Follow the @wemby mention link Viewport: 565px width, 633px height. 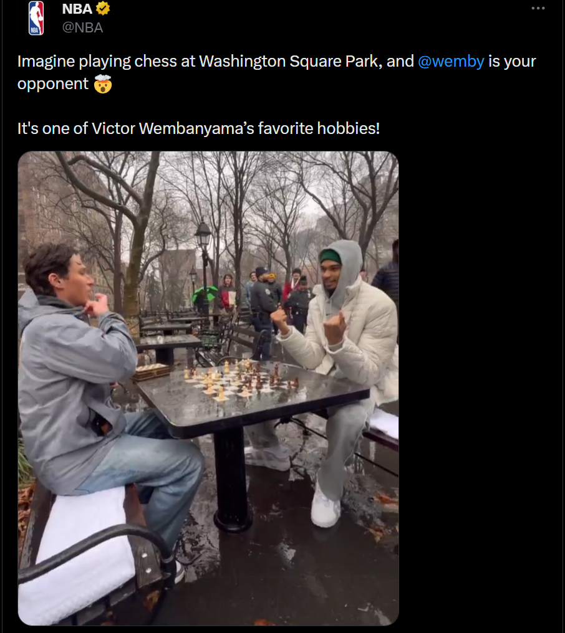click(451, 61)
